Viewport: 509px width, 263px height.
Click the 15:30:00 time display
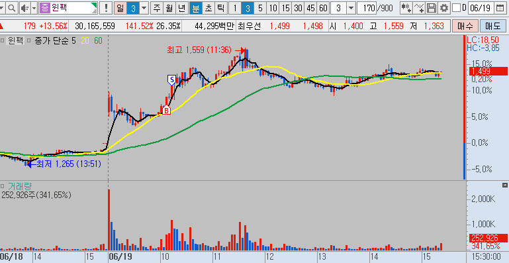pyautogui.click(x=486, y=256)
